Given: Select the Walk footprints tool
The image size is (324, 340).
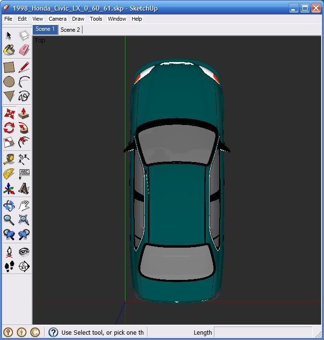Looking at the screenshot, I should tap(9, 266).
